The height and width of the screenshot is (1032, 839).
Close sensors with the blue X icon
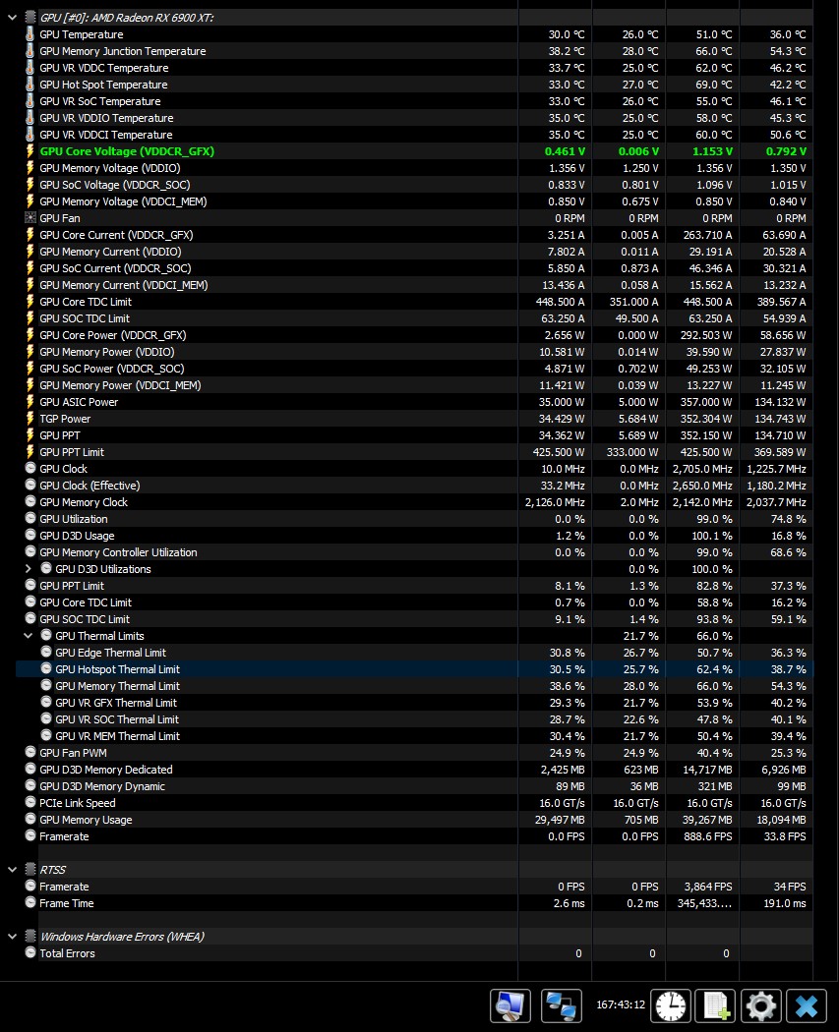pyautogui.click(x=807, y=1005)
